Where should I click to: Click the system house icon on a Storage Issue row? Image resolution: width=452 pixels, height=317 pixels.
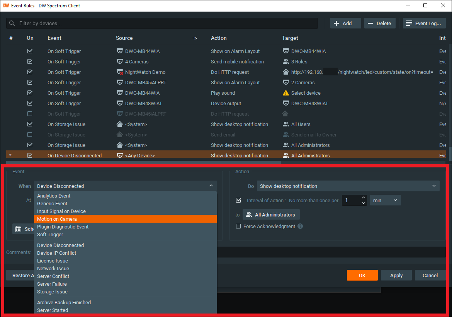point(119,124)
